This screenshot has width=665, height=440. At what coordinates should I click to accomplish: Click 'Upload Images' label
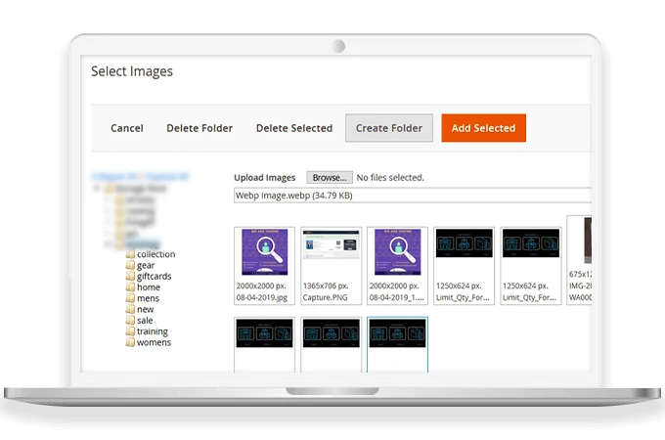tap(265, 178)
